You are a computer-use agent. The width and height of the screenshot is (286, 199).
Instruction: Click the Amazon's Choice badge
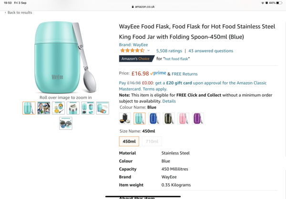coord(135,59)
